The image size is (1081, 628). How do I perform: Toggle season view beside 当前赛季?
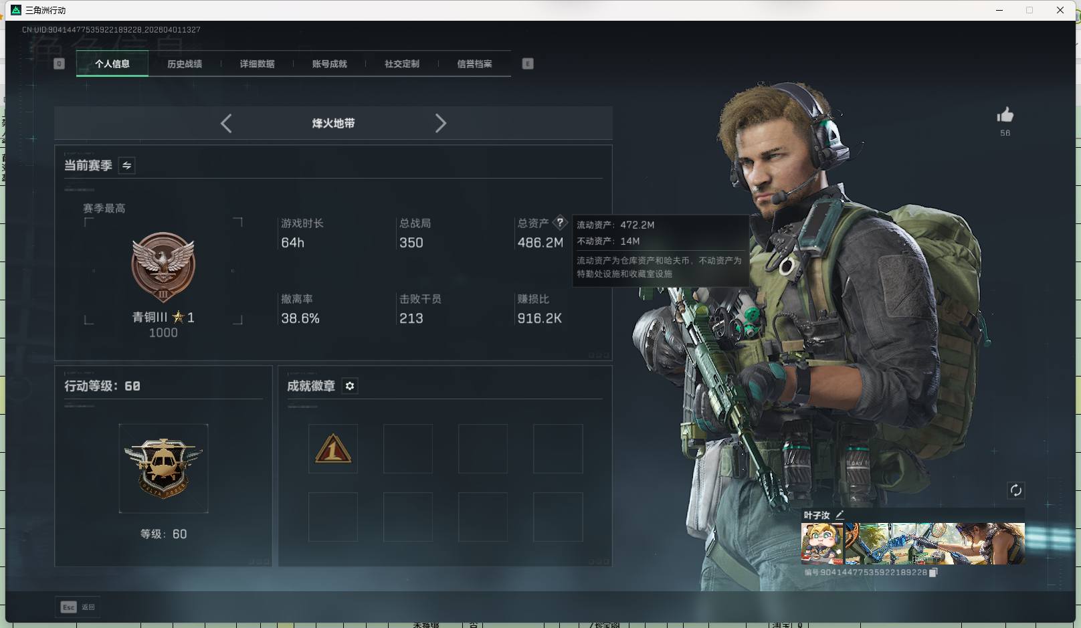point(126,165)
